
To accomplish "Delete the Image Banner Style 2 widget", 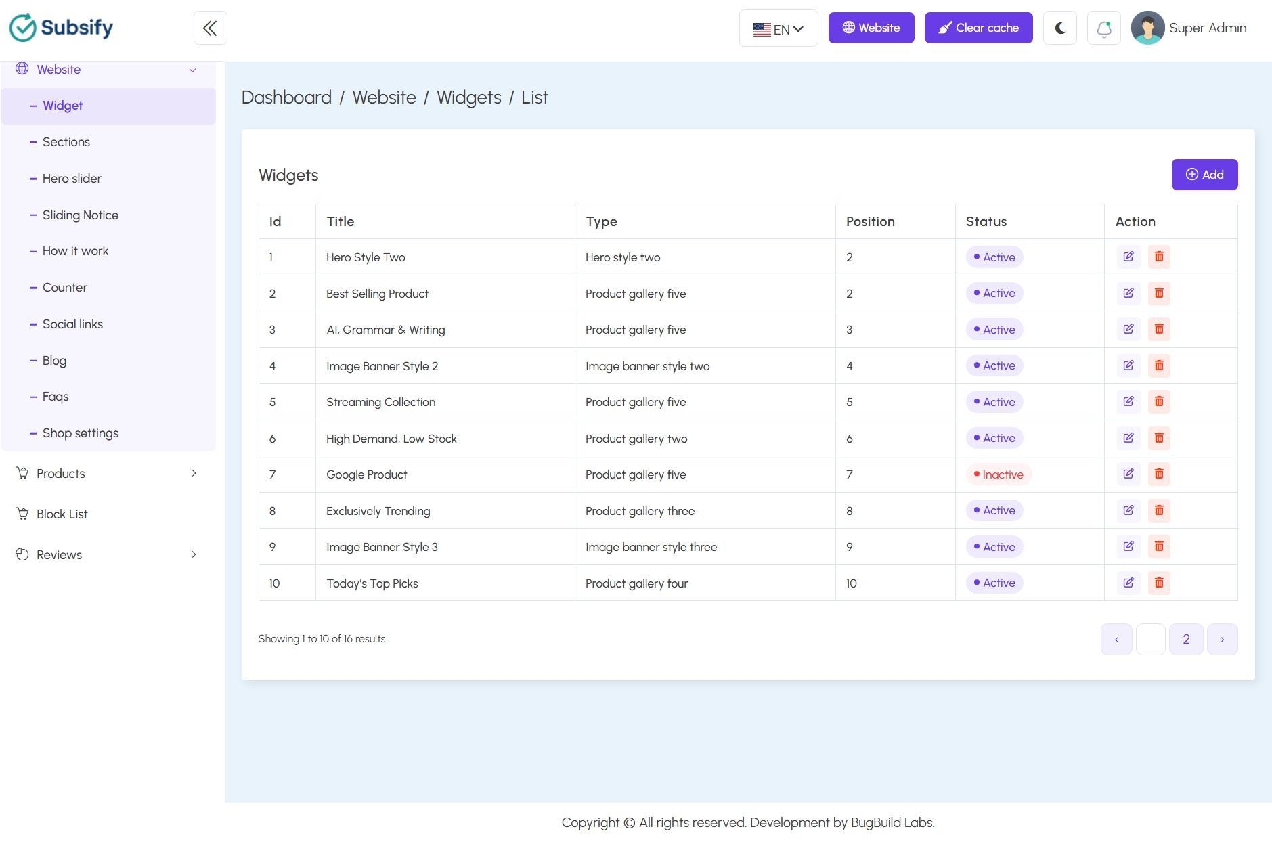I will (1159, 365).
